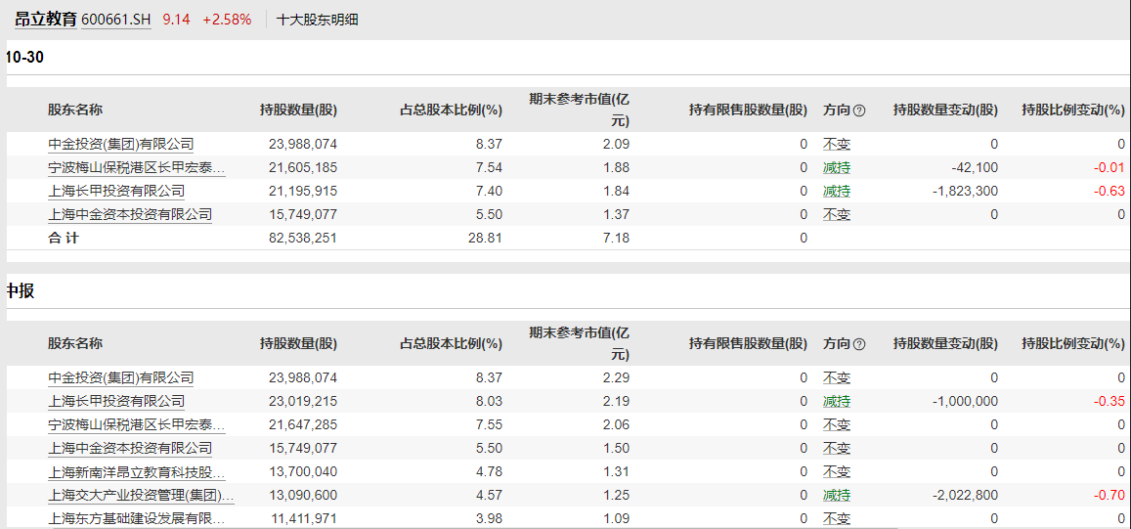The width and height of the screenshot is (1131, 529).
Task: Open 上海中金资本投资有限公司 in the 10-30 table
Action: coord(129,215)
